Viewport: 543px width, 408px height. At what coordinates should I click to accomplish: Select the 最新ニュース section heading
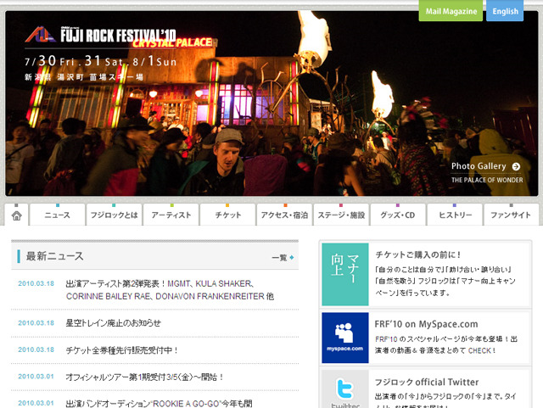pyautogui.click(x=54, y=256)
